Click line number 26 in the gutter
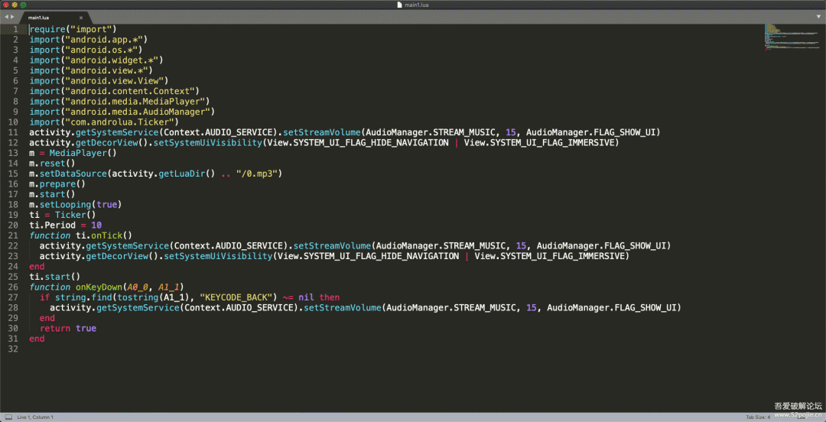Viewport: 826px width, 422px height. 13,287
